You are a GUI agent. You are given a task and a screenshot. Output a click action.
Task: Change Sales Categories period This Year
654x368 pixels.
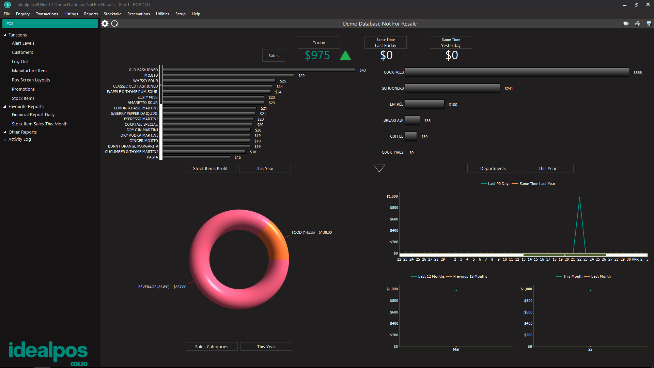click(x=266, y=347)
